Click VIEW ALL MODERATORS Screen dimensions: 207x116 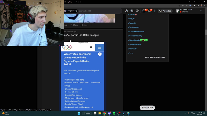click(155, 57)
